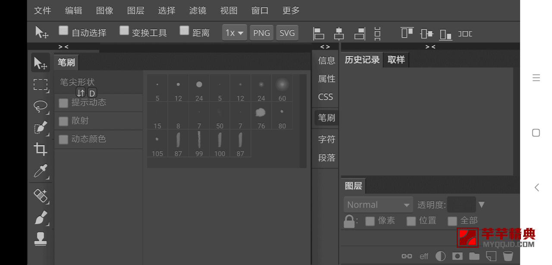552x265 pixels.
Task: Select the Crop tool
Action: point(41,149)
